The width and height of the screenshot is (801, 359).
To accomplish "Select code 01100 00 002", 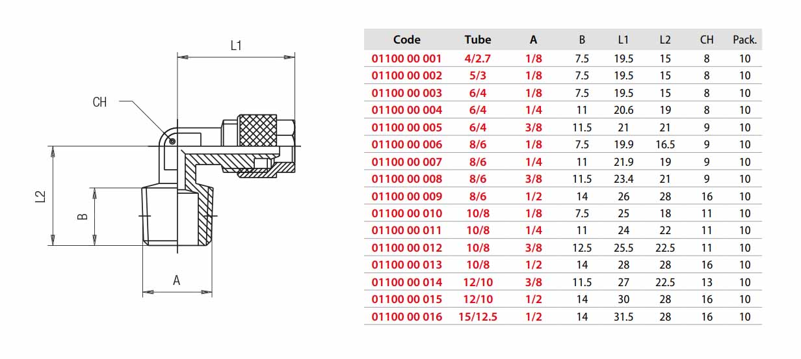I will tap(406, 75).
